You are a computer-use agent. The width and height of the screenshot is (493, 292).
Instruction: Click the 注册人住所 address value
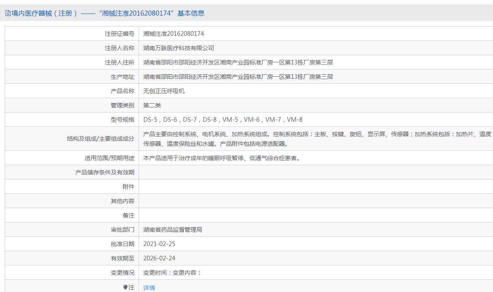(x=238, y=62)
